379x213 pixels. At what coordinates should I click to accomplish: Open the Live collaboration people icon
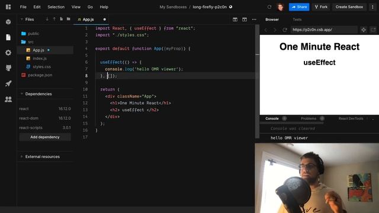(8, 99)
